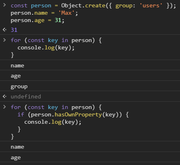Viewport: 180px width, 165px height.
Task: Click the return arrow next to undefined
Action: click(5, 96)
